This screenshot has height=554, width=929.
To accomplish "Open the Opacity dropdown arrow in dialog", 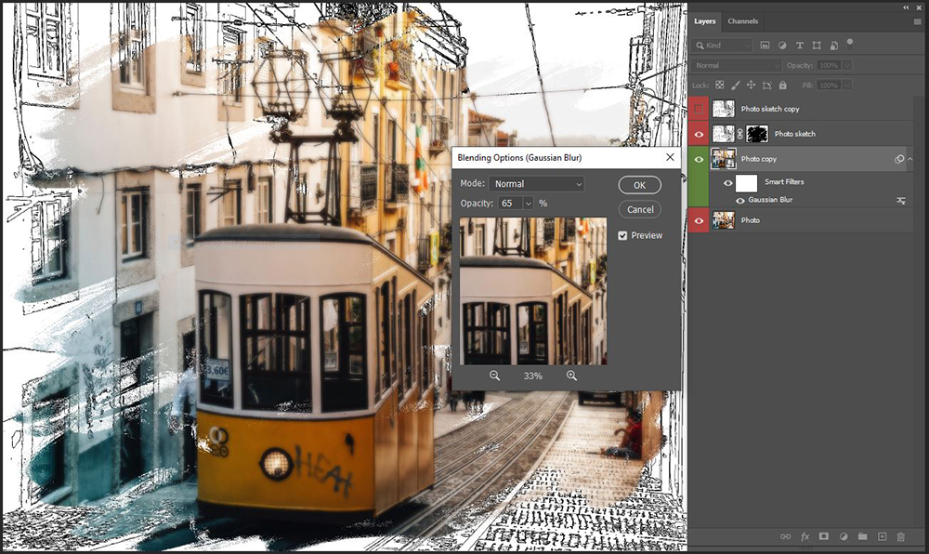I will pyautogui.click(x=528, y=204).
